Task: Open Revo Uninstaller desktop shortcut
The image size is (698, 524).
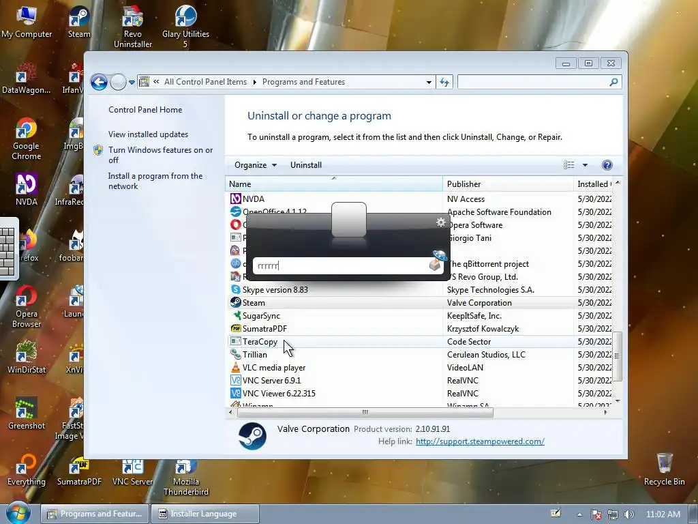Action: click(x=133, y=27)
